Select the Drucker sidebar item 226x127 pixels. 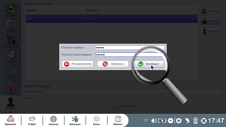pyautogui.click(x=11, y=57)
